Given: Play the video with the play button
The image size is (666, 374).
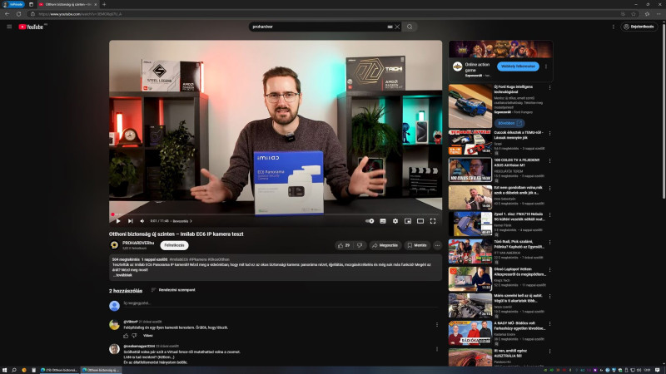Looking at the screenshot, I should click(118, 221).
